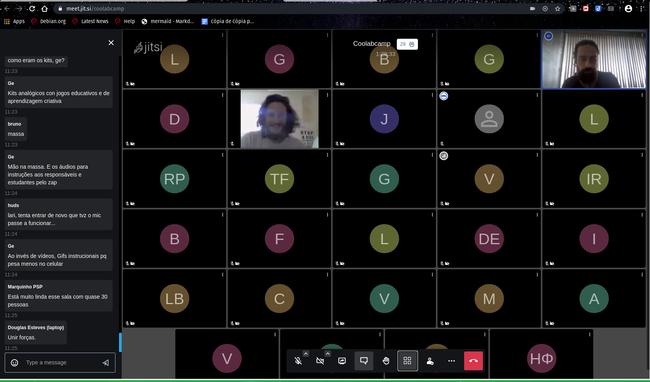Click dominant speaker icon on webcam tile
The height and width of the screenshot is (382, 650).
point(549,36)
